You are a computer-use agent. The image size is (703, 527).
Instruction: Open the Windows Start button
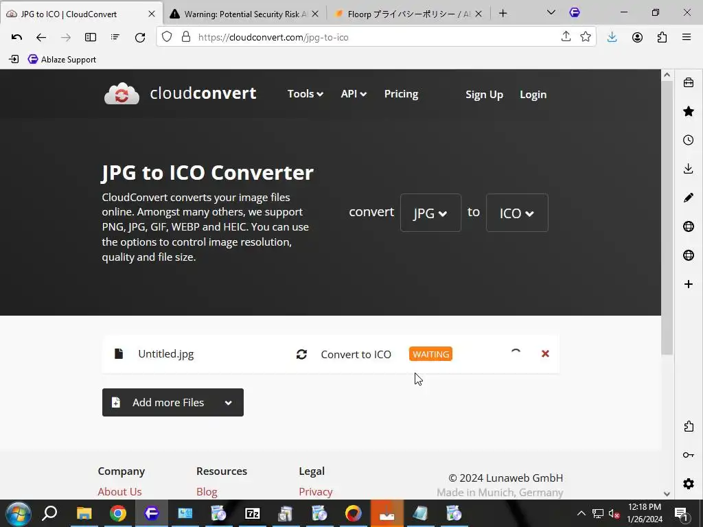18,513
